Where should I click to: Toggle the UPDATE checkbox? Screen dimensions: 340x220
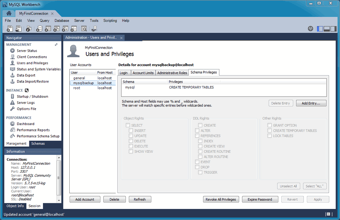131,136
